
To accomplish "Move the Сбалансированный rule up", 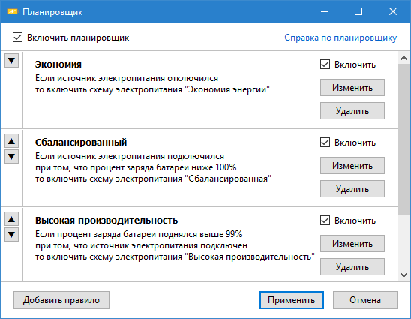I will coord(11,141).
